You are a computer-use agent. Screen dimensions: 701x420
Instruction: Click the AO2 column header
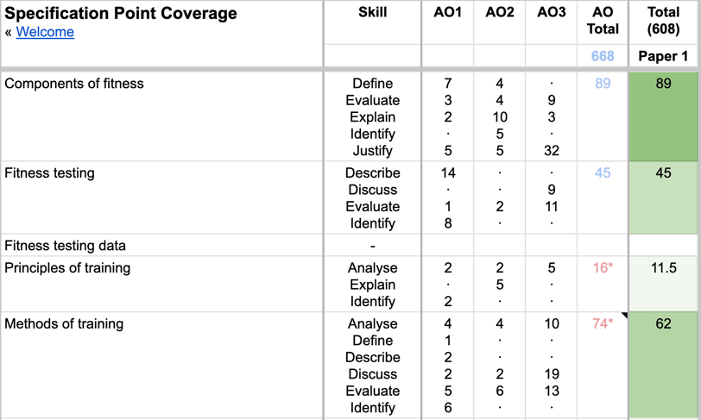point(499,12)
